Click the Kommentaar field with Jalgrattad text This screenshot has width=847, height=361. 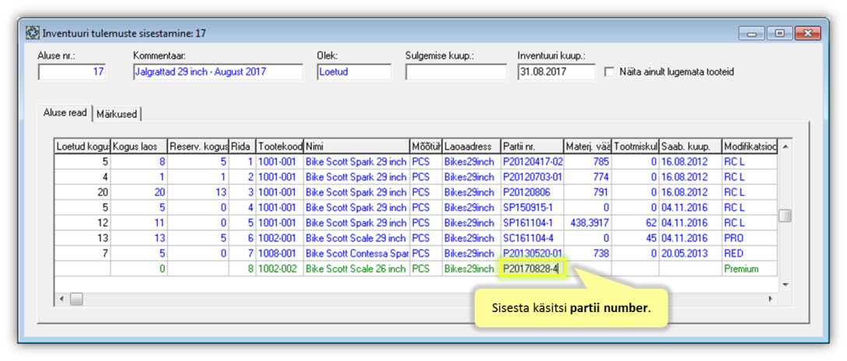(x=218, y=71)
